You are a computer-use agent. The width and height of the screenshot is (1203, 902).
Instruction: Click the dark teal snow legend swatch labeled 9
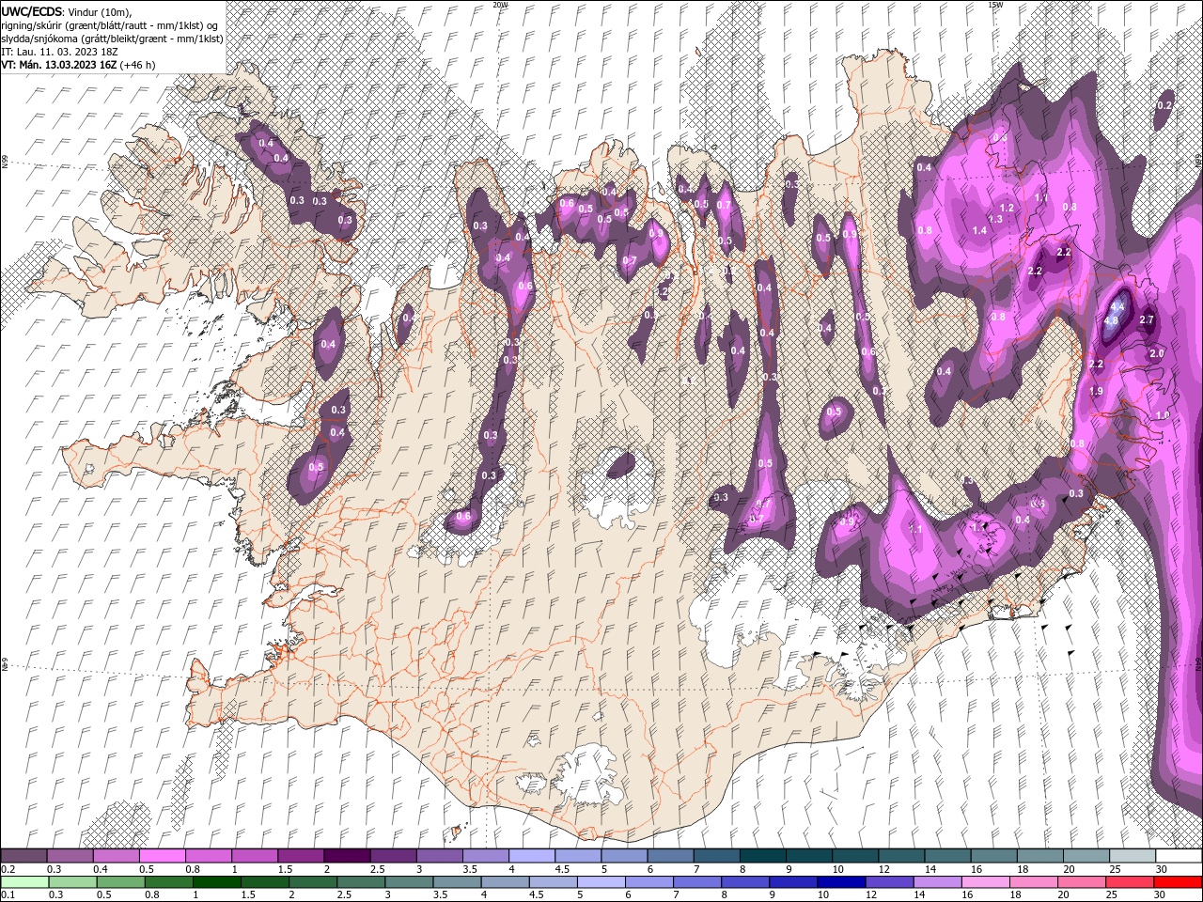pos(808,856)
